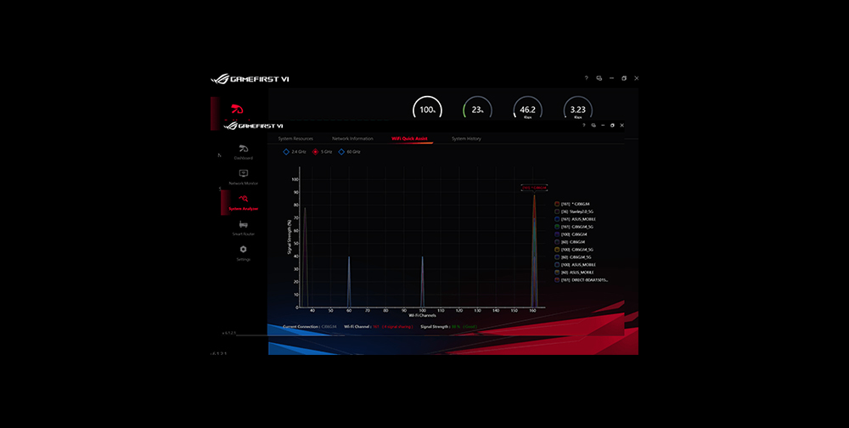Screen dimensions: 849x428
Task: Maximize the front GameFirst window
Action: click(x=612, y=125)
